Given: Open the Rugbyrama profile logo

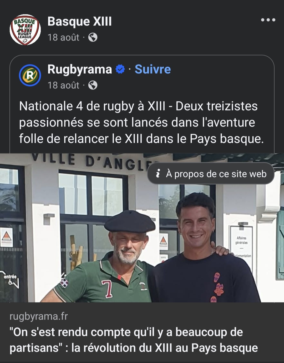Looking at the screenshot, I should pyautogui.click(x=30, y=75).
